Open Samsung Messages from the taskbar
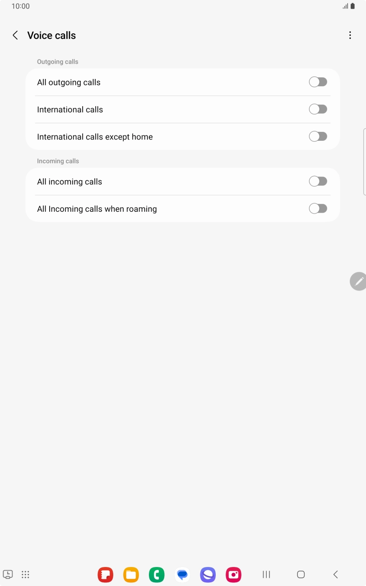 [x=182, y=574]
